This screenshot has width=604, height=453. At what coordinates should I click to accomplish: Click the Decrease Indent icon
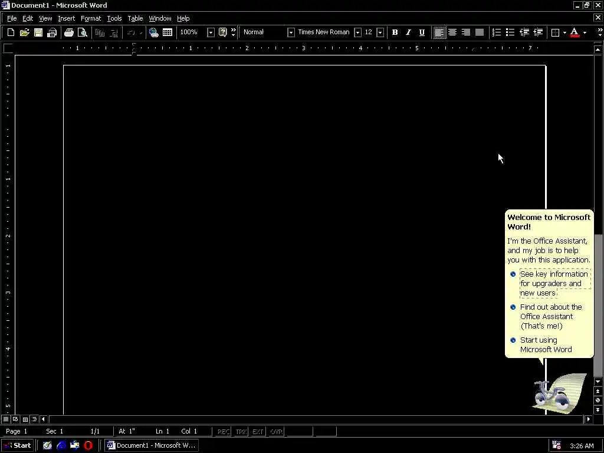[524, 32]
